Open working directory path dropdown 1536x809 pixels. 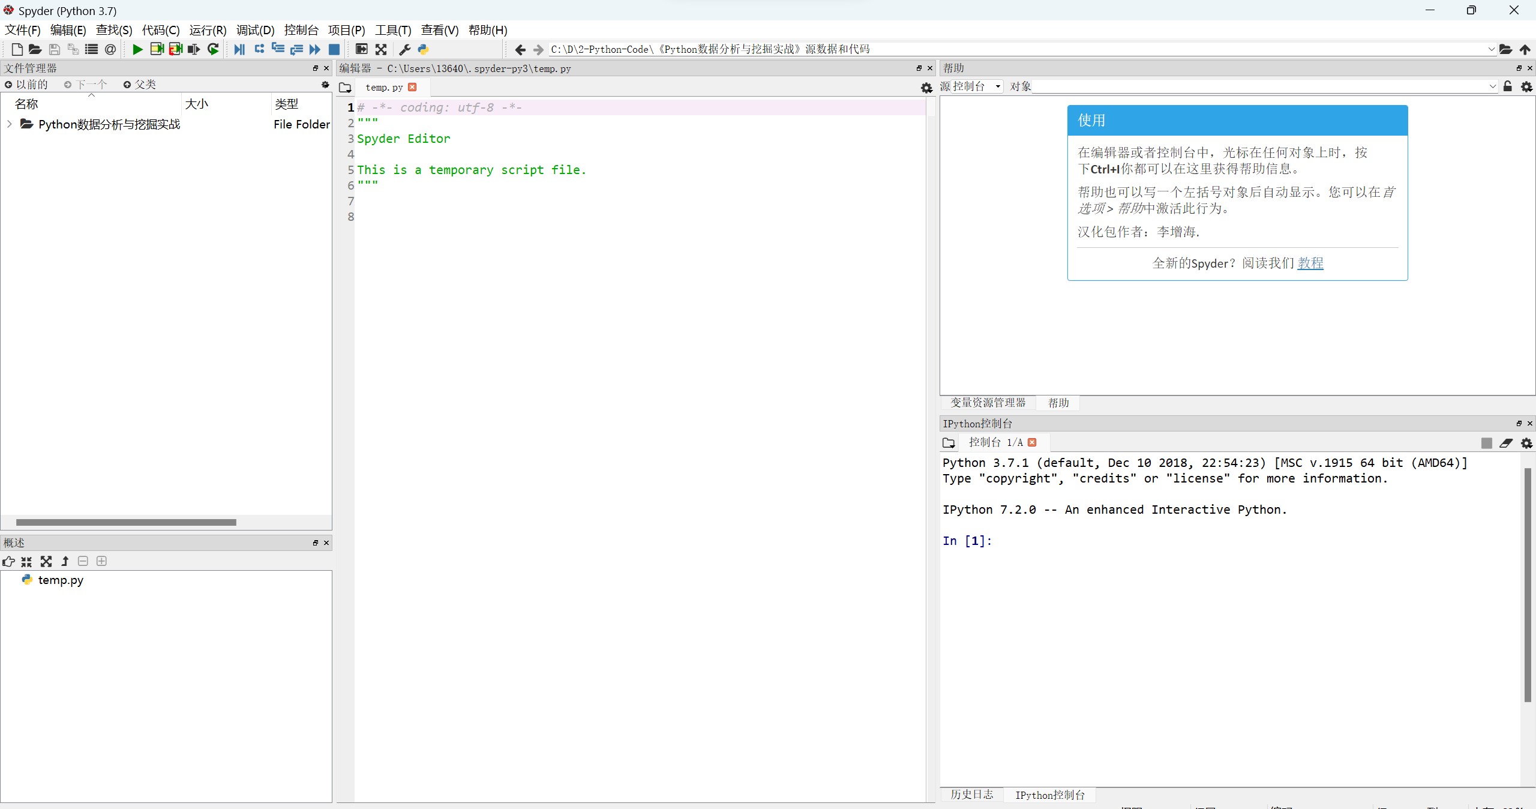(1491, 49)
